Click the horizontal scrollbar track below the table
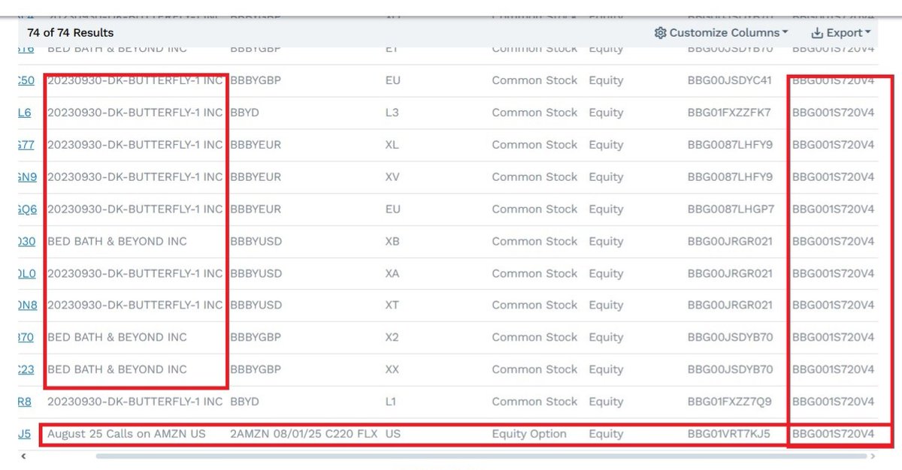 coord(481,456)
